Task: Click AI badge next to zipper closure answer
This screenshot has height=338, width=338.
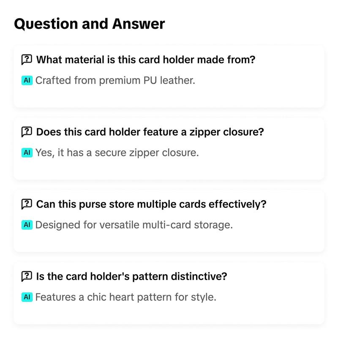Action: click(27, 153)
